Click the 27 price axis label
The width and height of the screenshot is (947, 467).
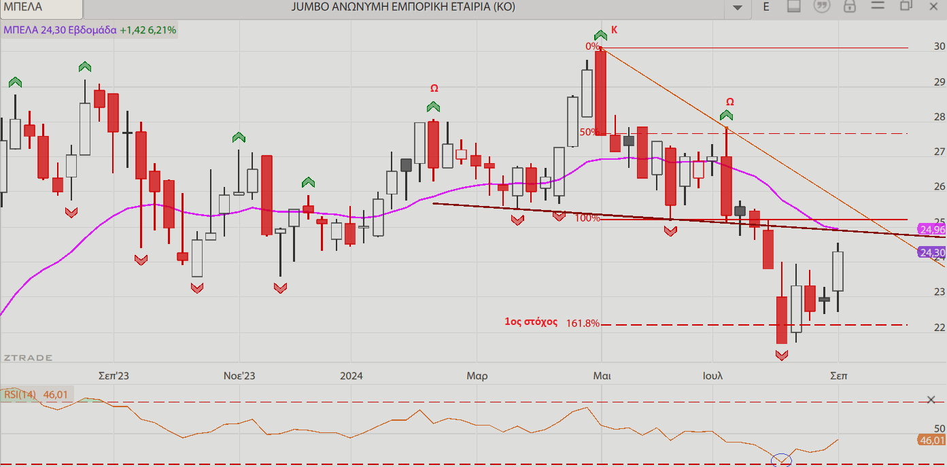tap(940, 152)
